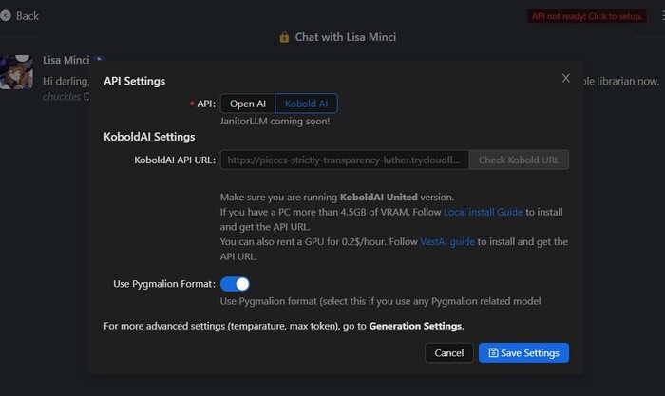Click the 'KoboldAI United' bold text
This screenshot has width=665, height=396.
click(379, 198)
